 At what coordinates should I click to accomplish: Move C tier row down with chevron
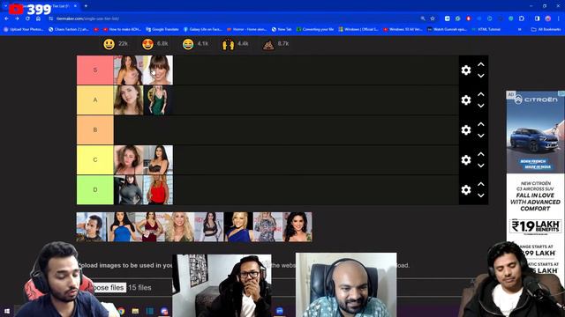480,166
